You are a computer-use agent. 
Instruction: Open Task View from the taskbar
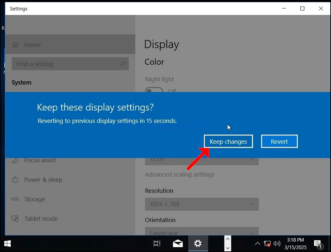click(157, 244)
